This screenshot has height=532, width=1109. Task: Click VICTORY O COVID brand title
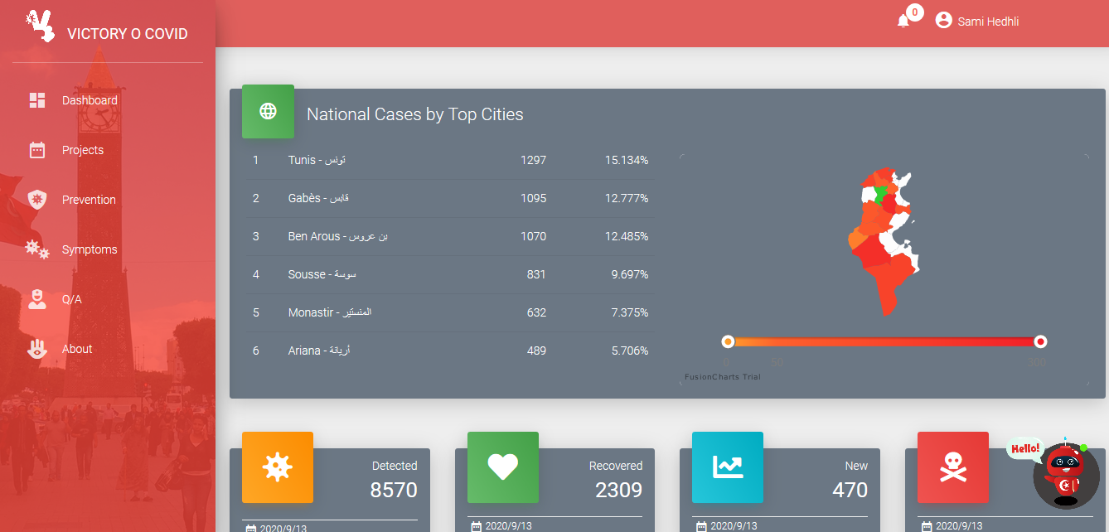click(x=128, y=34)
